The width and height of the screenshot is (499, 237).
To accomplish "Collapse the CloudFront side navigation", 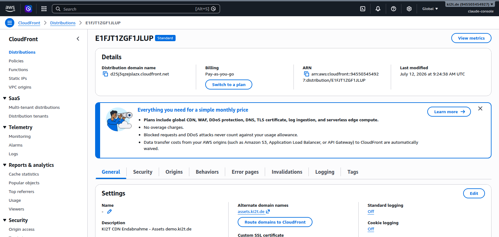I will pos(78,39).
